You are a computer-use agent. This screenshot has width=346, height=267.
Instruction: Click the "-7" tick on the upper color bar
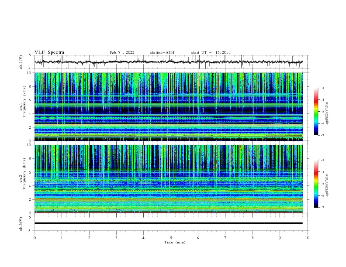point(322,135)
